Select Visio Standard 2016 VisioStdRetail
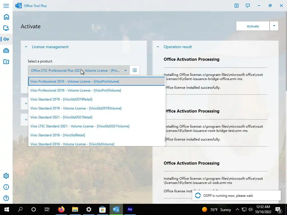287x215 pixels. tap(97, 135)
